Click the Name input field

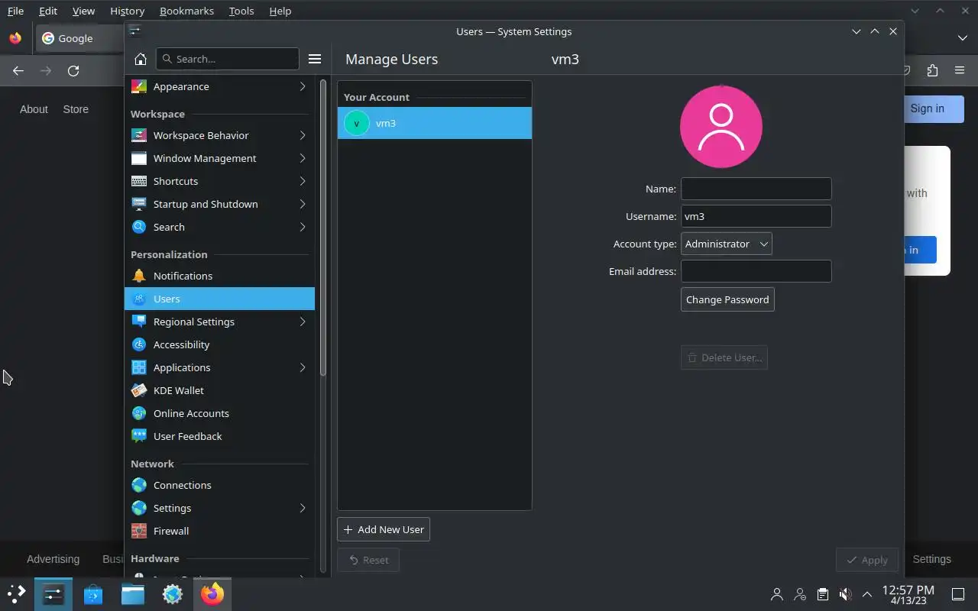click(756, 189)
